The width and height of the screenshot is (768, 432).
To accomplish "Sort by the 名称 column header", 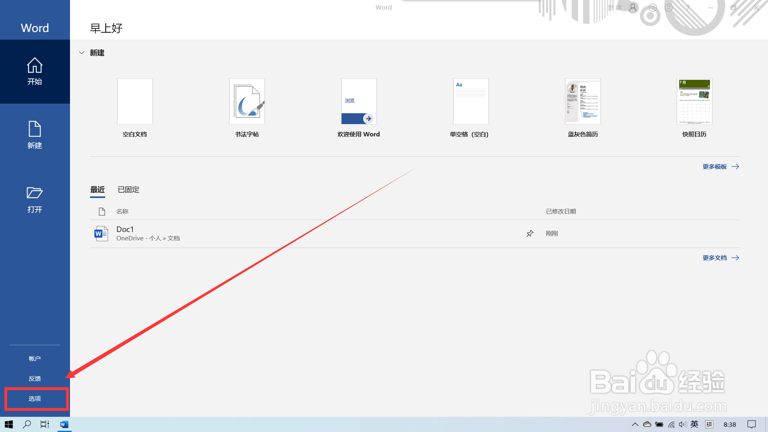I will (x=122, y=211).
